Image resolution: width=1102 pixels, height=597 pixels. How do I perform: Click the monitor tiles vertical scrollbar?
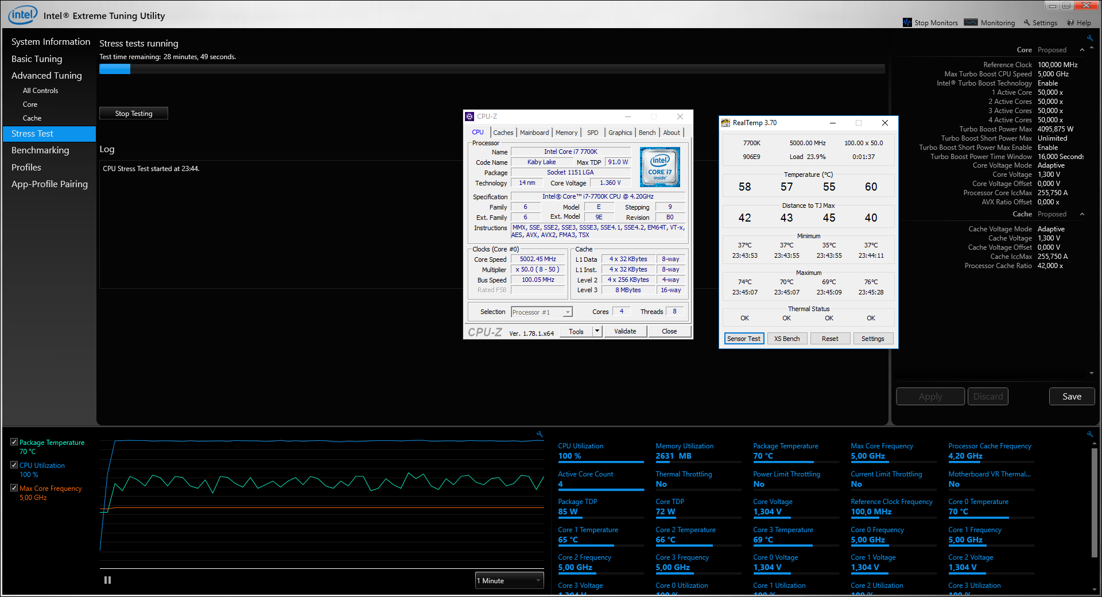click(x=1094, y=502)
